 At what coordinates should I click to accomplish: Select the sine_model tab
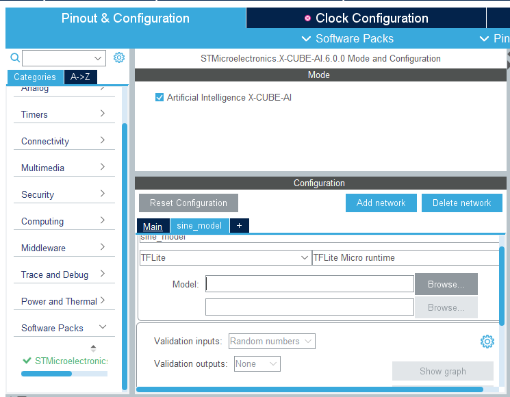coord(199,226)
